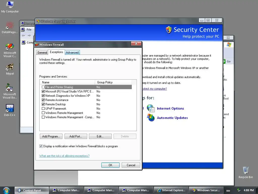Switch to Internet Explorer taskbar button

[x=171, y=190]
